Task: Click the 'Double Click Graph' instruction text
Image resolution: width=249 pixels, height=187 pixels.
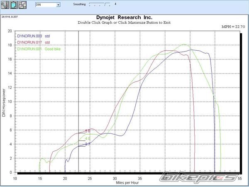Action: click(x=124, y=22)
